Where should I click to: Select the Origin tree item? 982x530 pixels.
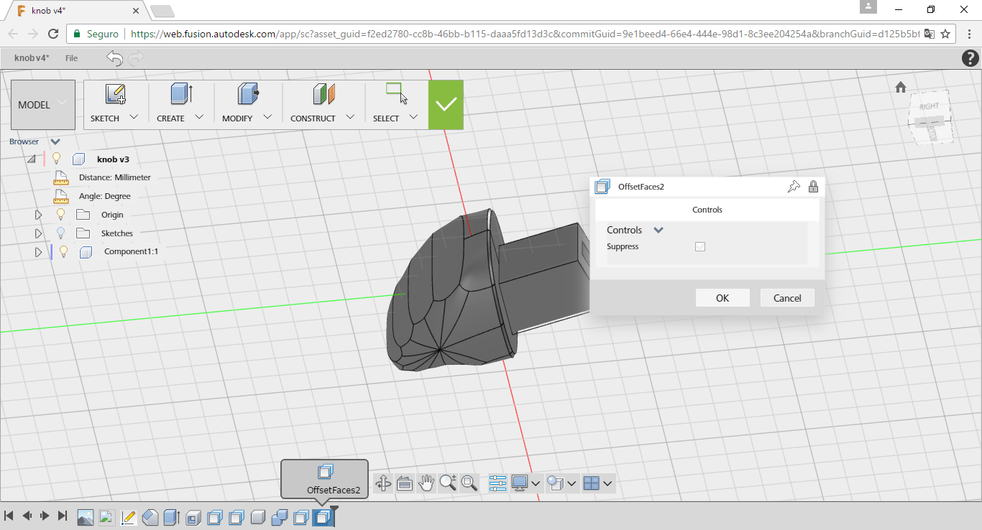point(112,215)
